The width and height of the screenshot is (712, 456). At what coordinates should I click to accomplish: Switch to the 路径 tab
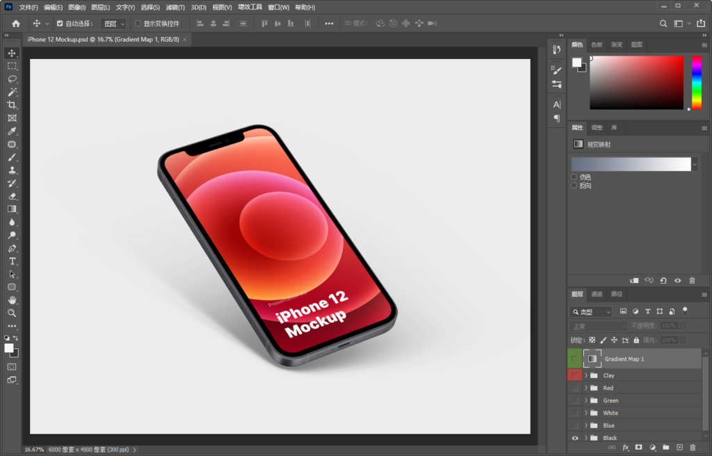617,294
